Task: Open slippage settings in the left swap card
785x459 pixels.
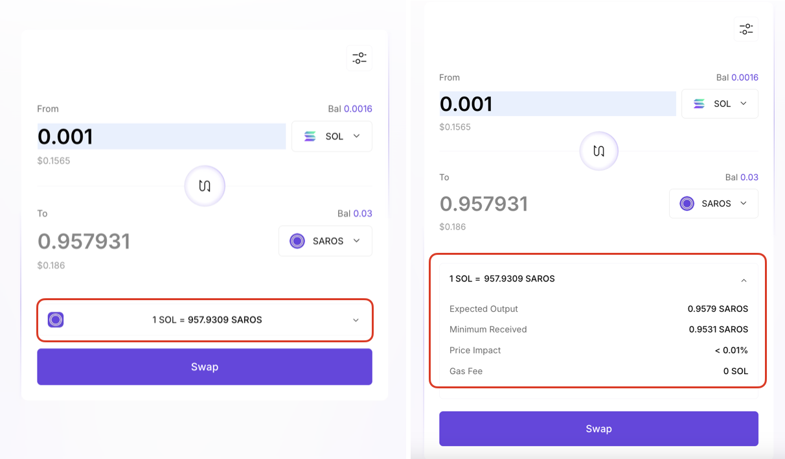Action: pyautogui.click(x=359, y=58)
